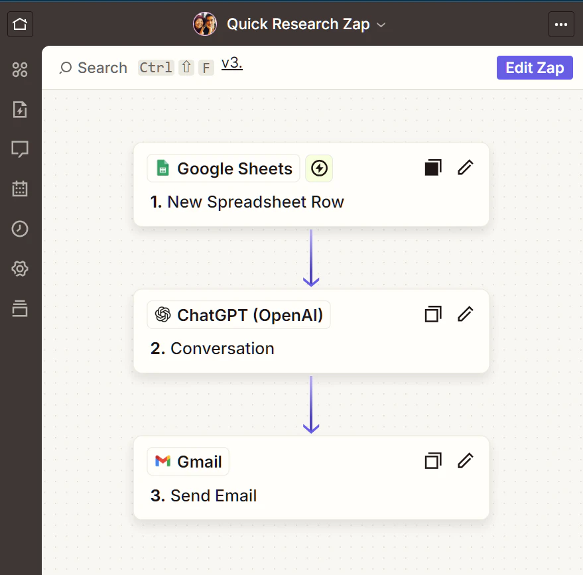Screen dimensions: 583x575
Task: Open the settings gear in sidebar
Action: coord(20,269)
